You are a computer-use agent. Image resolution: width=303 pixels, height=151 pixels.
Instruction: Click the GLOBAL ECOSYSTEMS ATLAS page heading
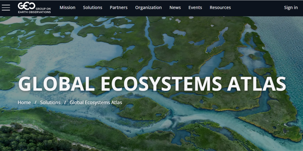[x=152, y=84]
